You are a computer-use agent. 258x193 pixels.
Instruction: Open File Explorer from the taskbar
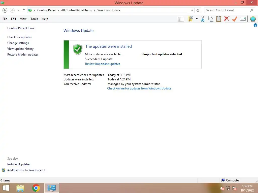click(x=20, y=188)
